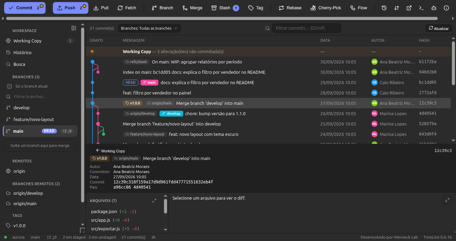Fetch from remote
This screenshot has height=241, width=456.
coord(127,8)
